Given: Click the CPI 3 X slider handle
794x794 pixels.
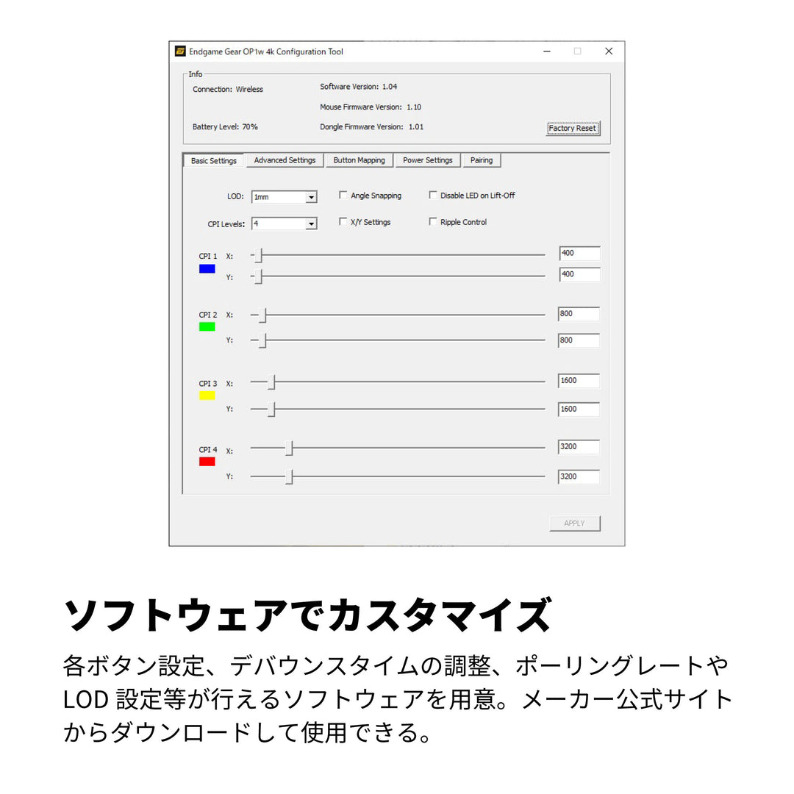Looking at the screenshot, I should click(x=271, y=382).
